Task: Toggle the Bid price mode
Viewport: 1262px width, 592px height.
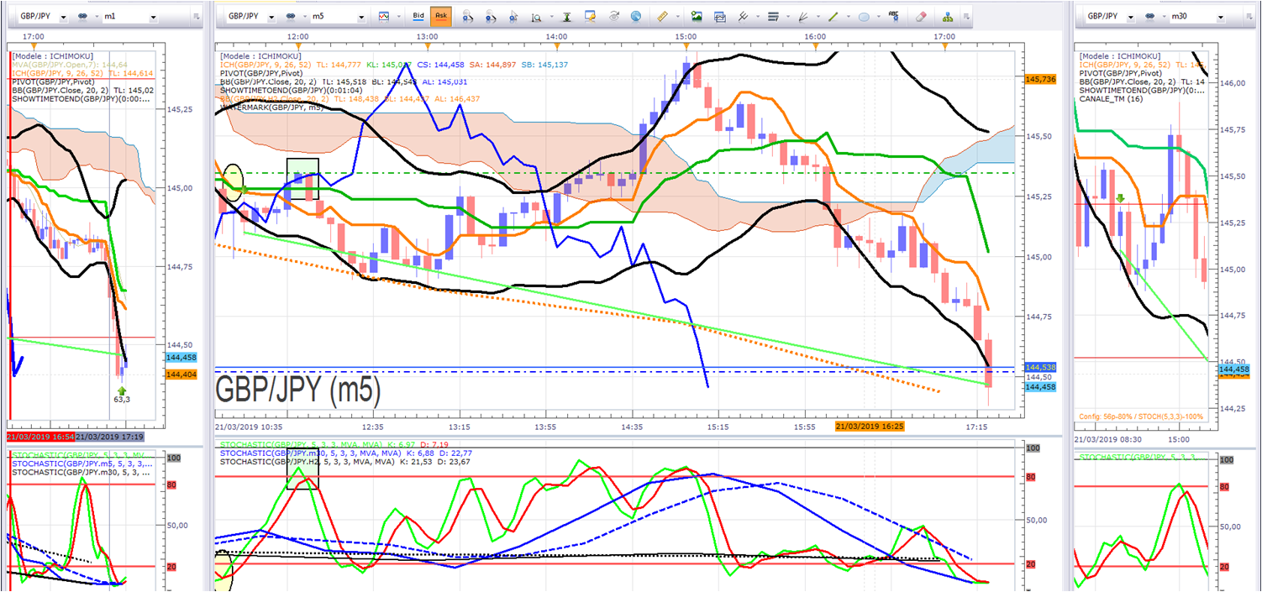Action: coord(418,16)
